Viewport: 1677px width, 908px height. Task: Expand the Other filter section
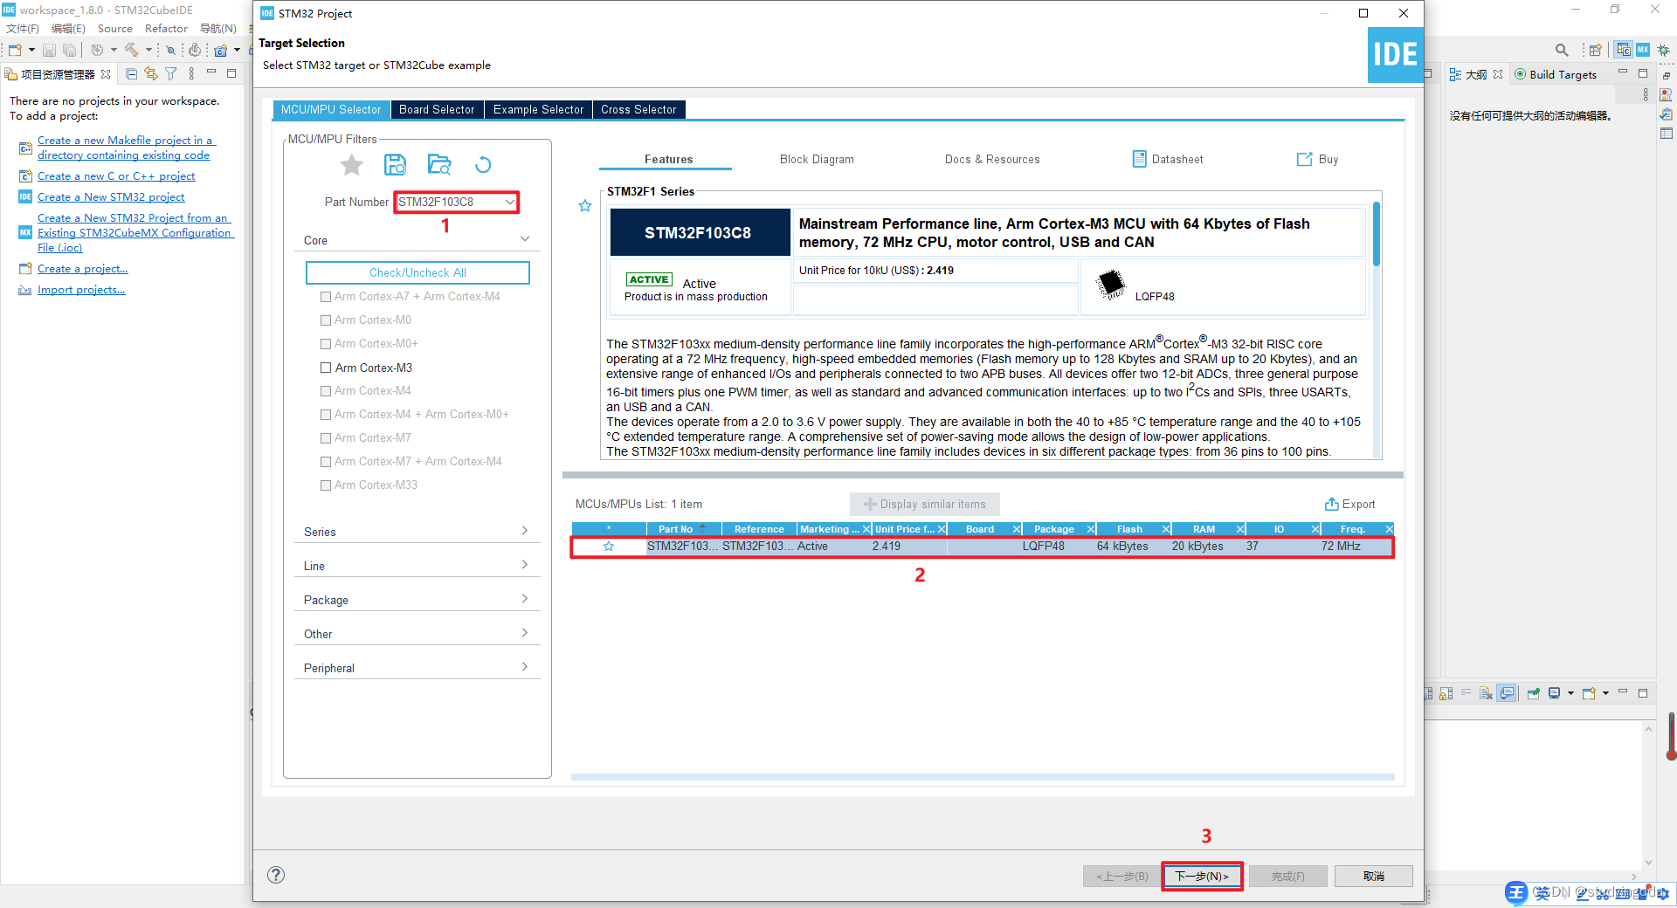click(x=525, y=633)
